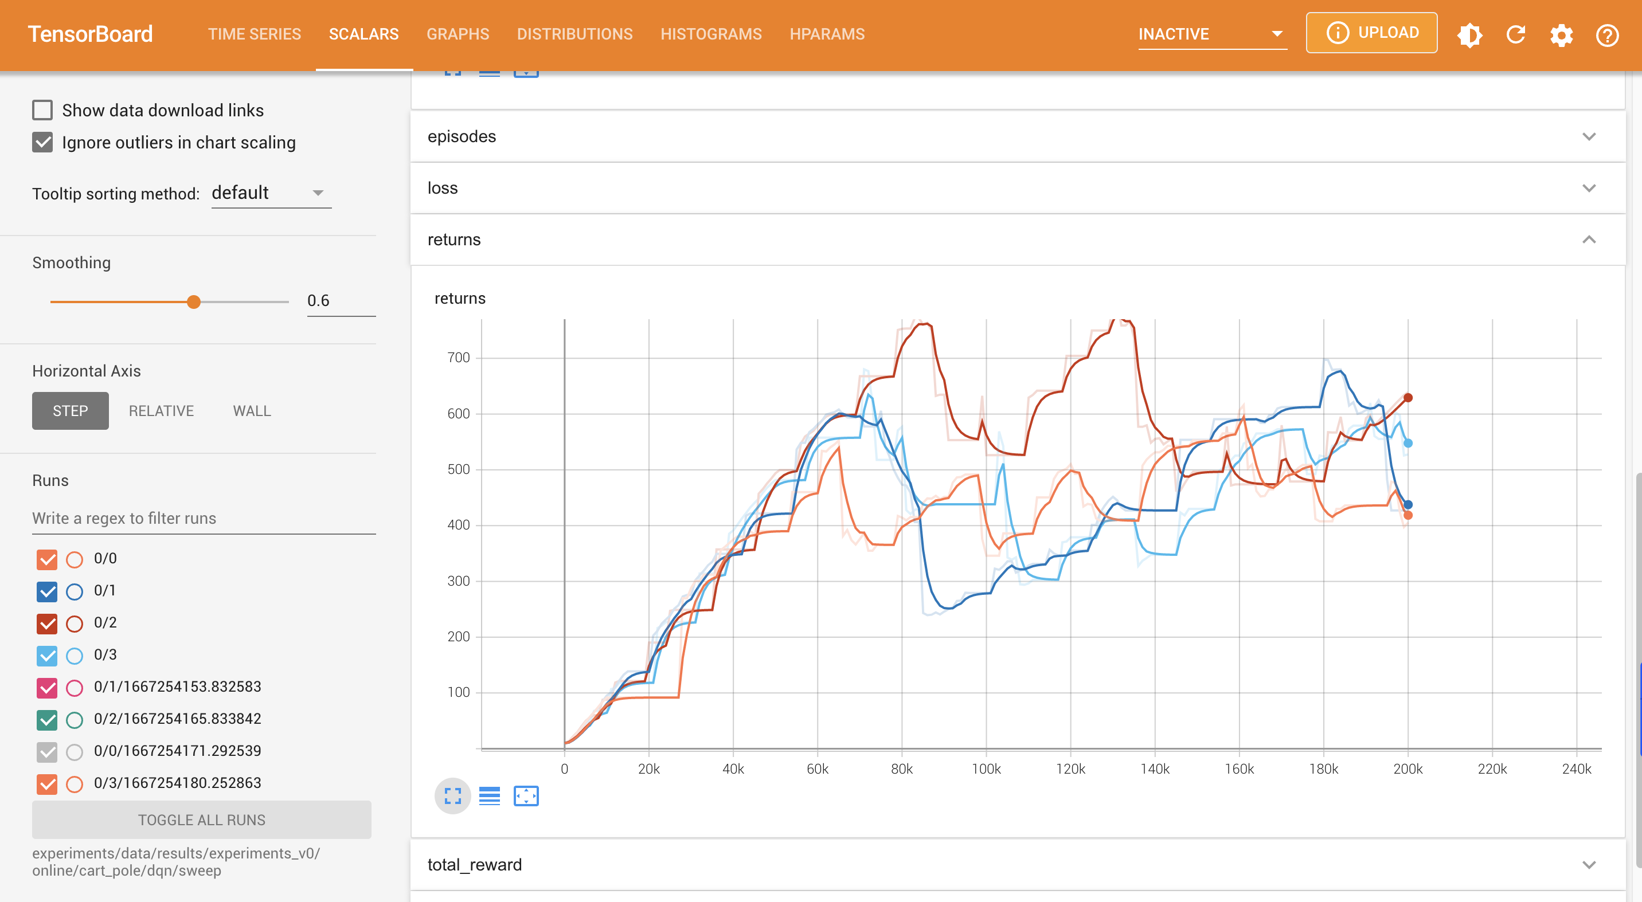Screen dimensions: 1642x902
Task: Click the Smoothing slider handle
Action: 194,302
